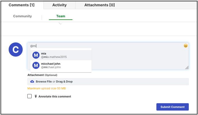
Task: Switch to Community comments sub-tab
Action: click(22, 16)
